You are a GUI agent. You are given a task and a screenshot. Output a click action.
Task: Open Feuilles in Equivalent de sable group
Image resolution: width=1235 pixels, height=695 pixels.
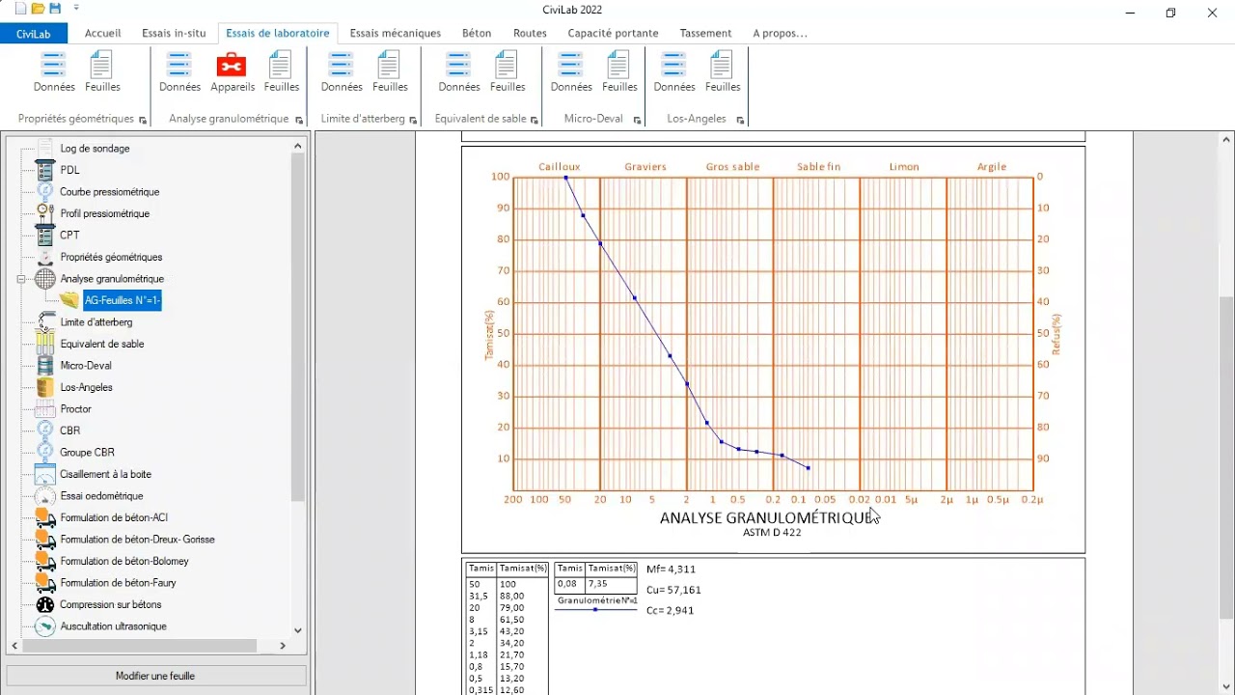[x=508, y=71]
